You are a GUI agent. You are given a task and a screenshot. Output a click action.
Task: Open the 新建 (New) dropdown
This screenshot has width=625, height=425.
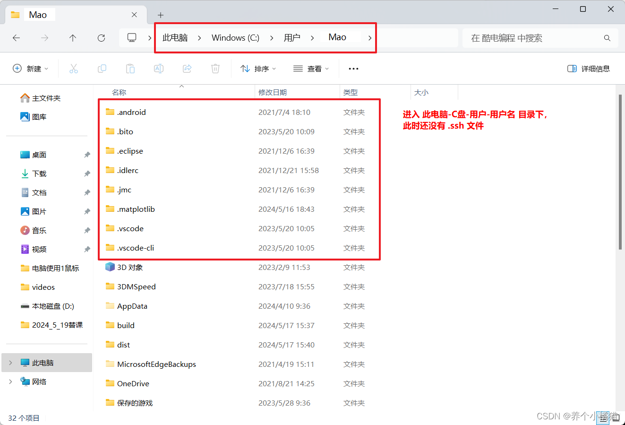(31, 69)
